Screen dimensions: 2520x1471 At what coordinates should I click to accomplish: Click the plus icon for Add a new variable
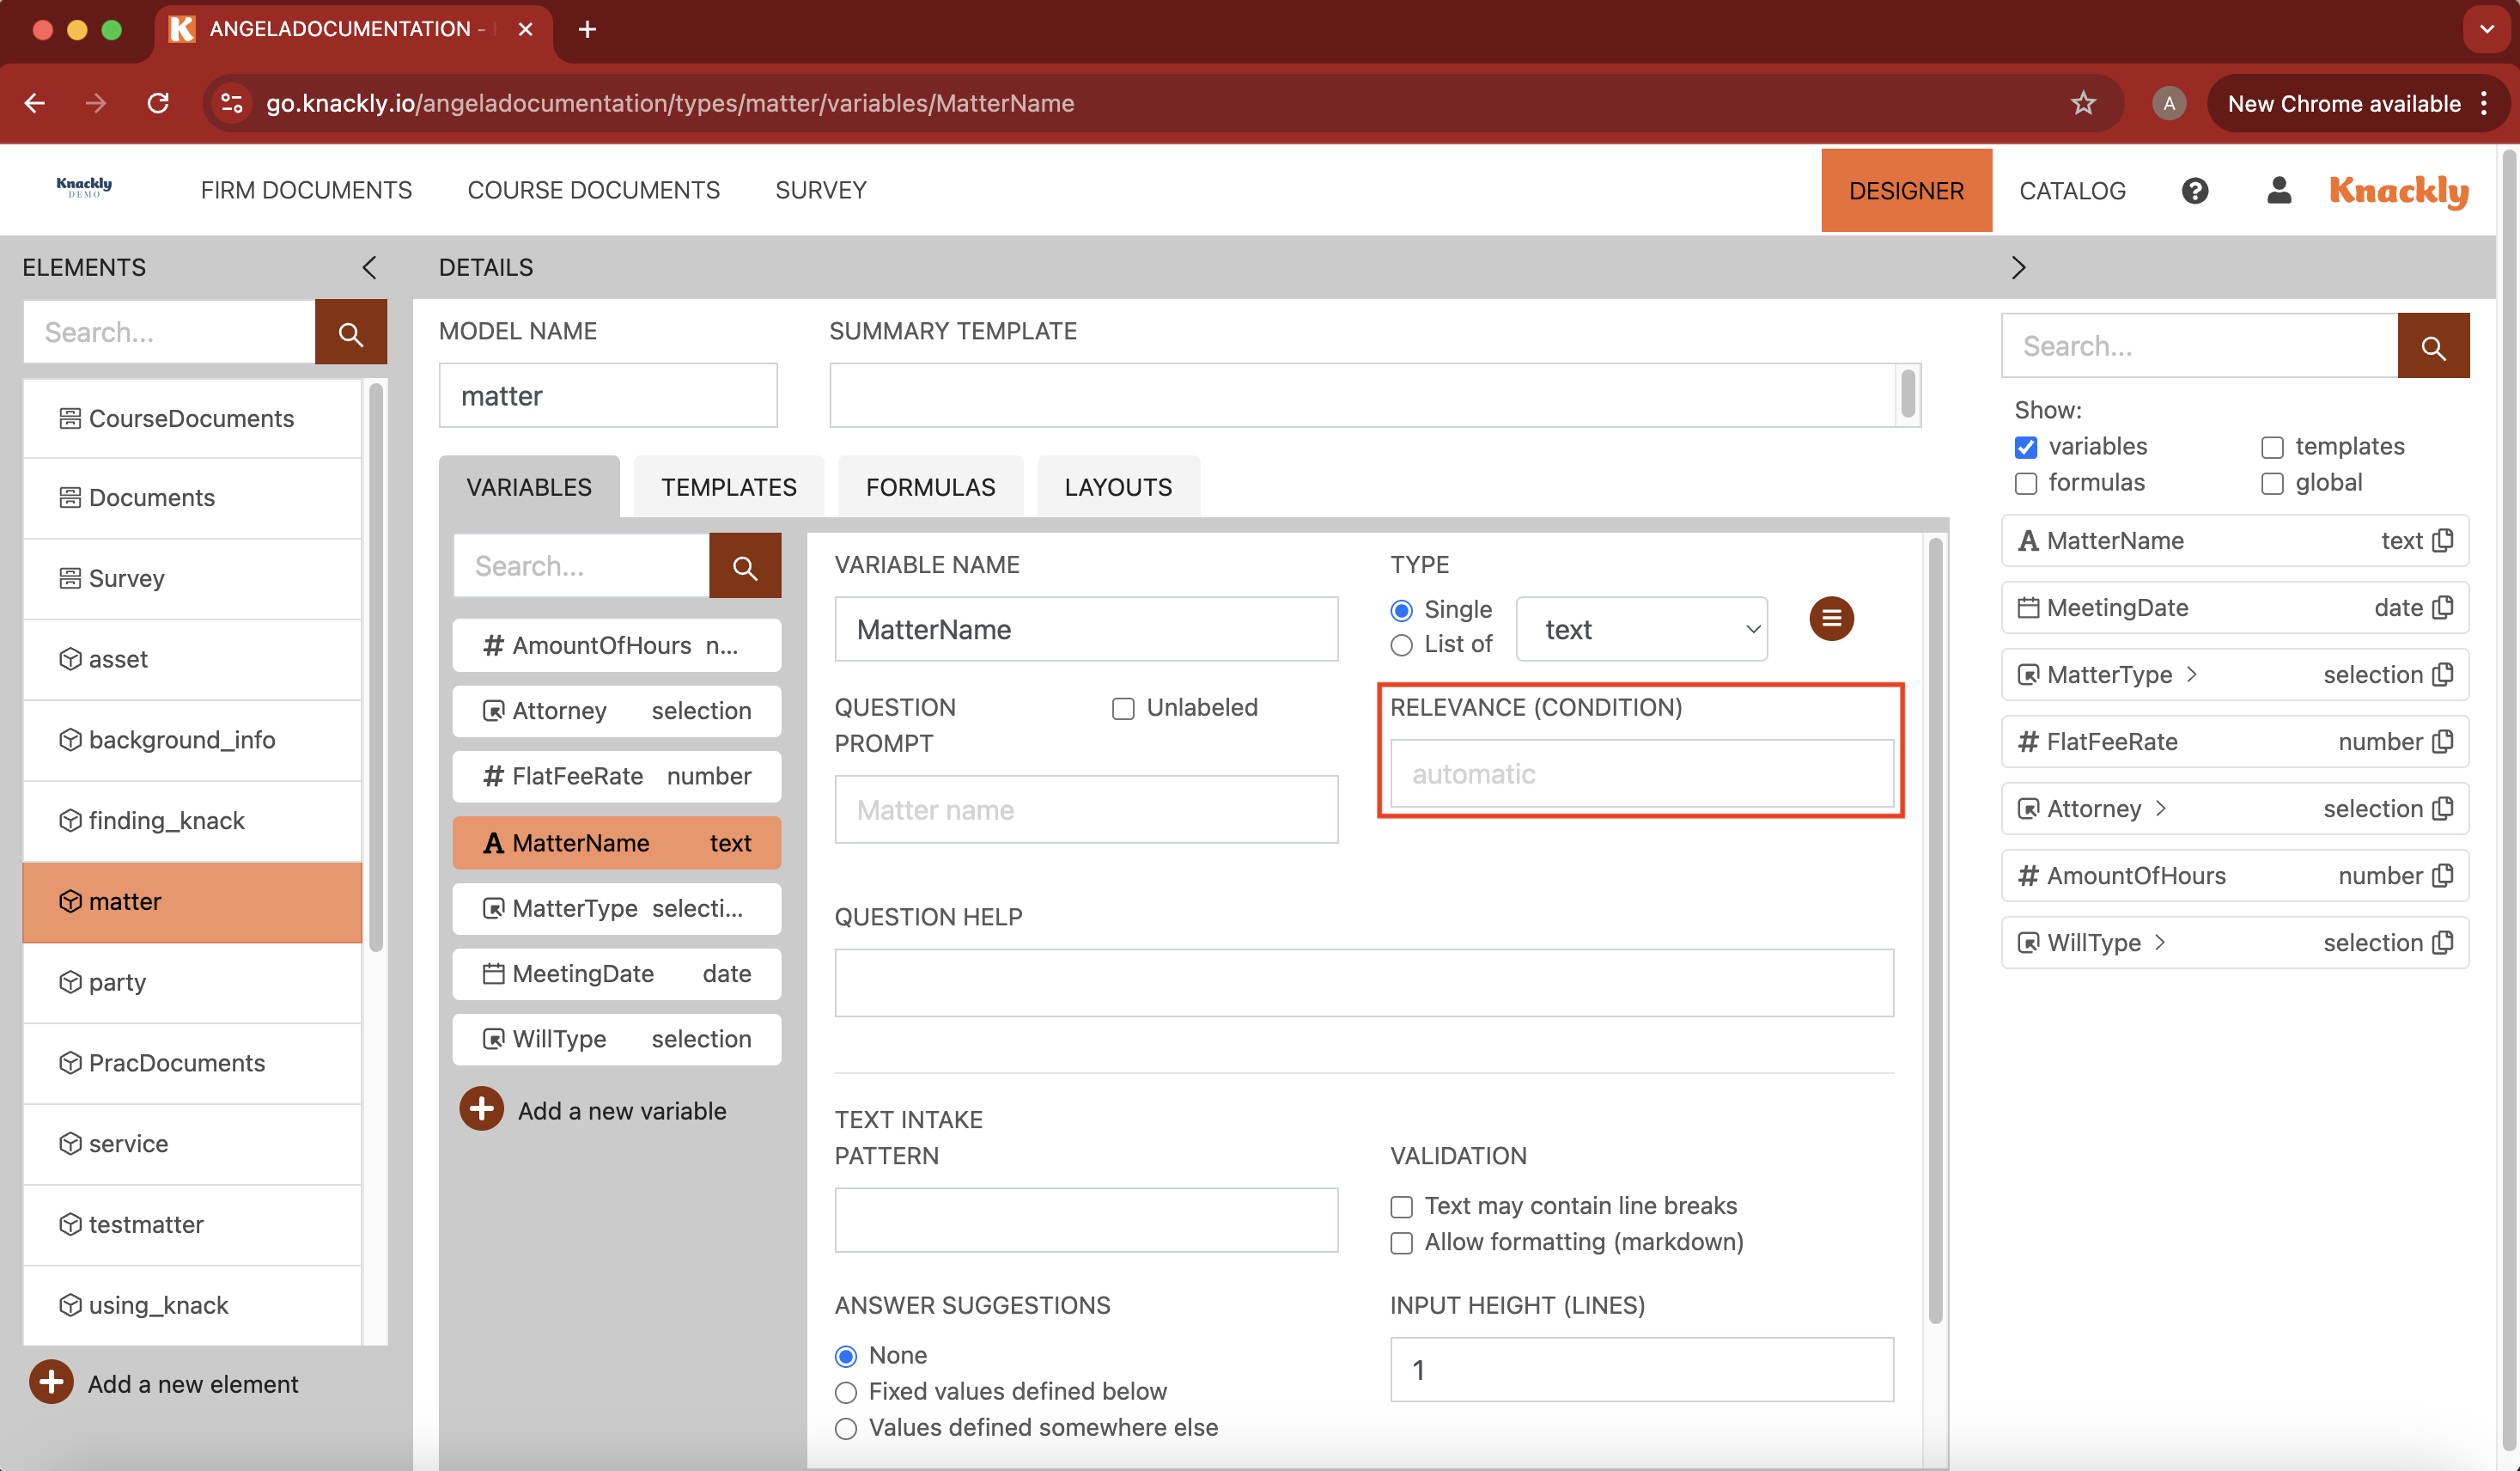pyautogui.click(x=481, y=1110)
